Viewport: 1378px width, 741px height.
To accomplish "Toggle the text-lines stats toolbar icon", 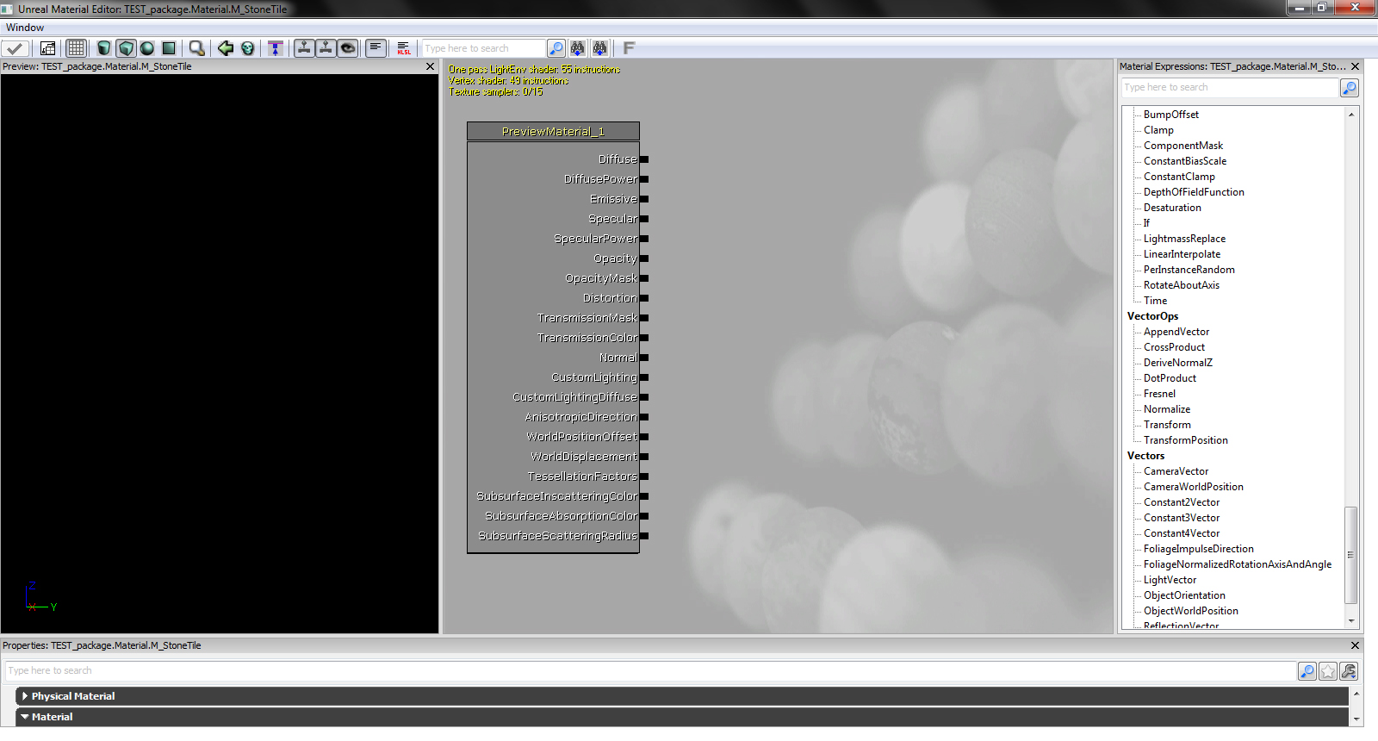I will click(376, 48).
